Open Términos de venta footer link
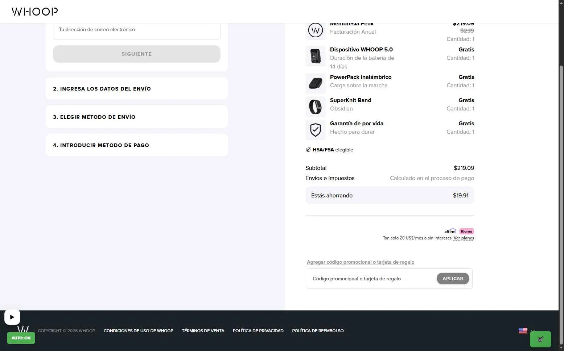The width and height of the screenshot is (564, 351). point(203,331)
